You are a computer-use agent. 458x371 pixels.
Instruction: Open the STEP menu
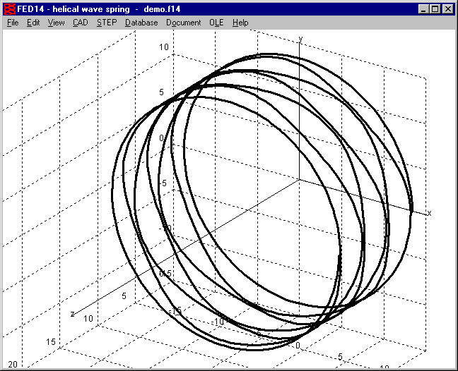click(x=107, y=23)
